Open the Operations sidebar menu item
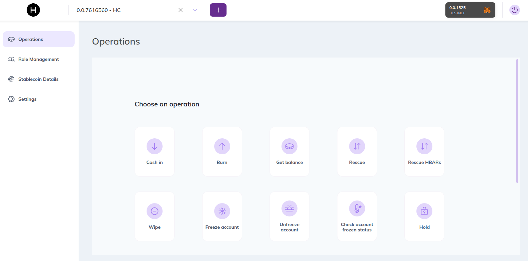528x261 pixels. pos(39,39)
